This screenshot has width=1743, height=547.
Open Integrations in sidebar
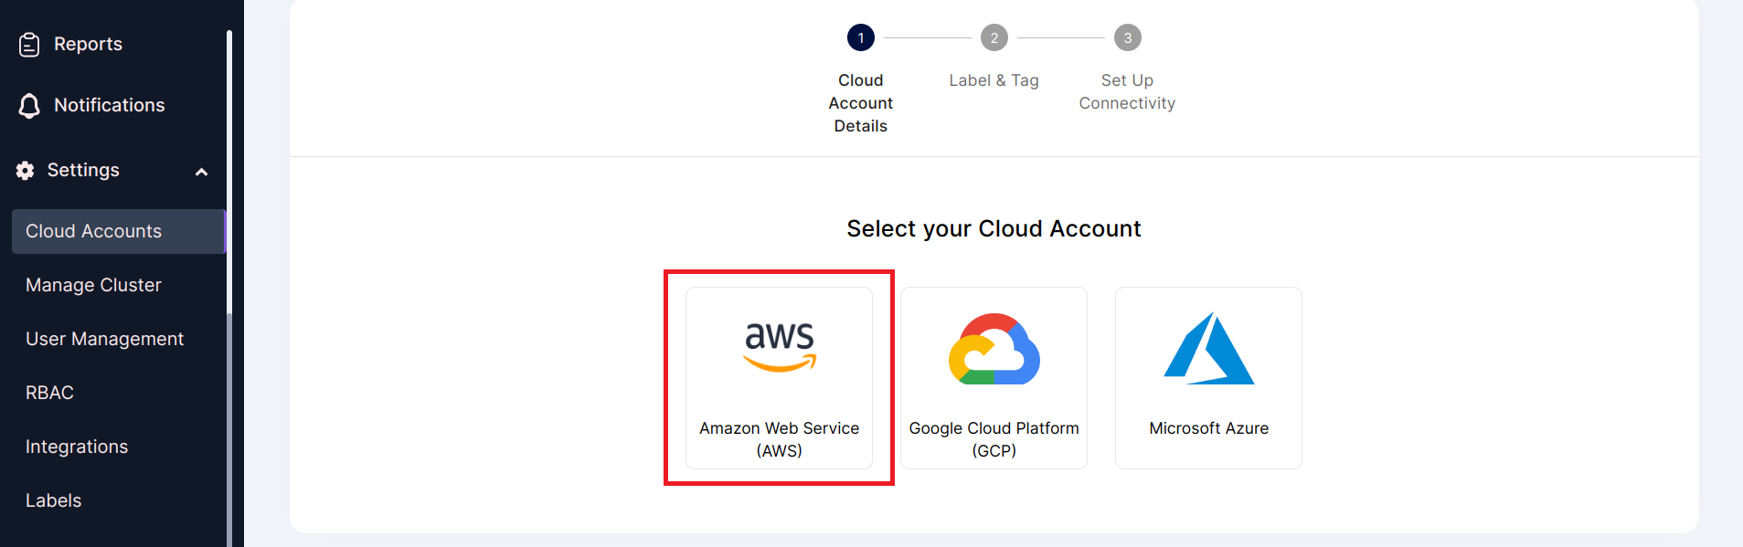pyautogui.click(x=77, y=447)
